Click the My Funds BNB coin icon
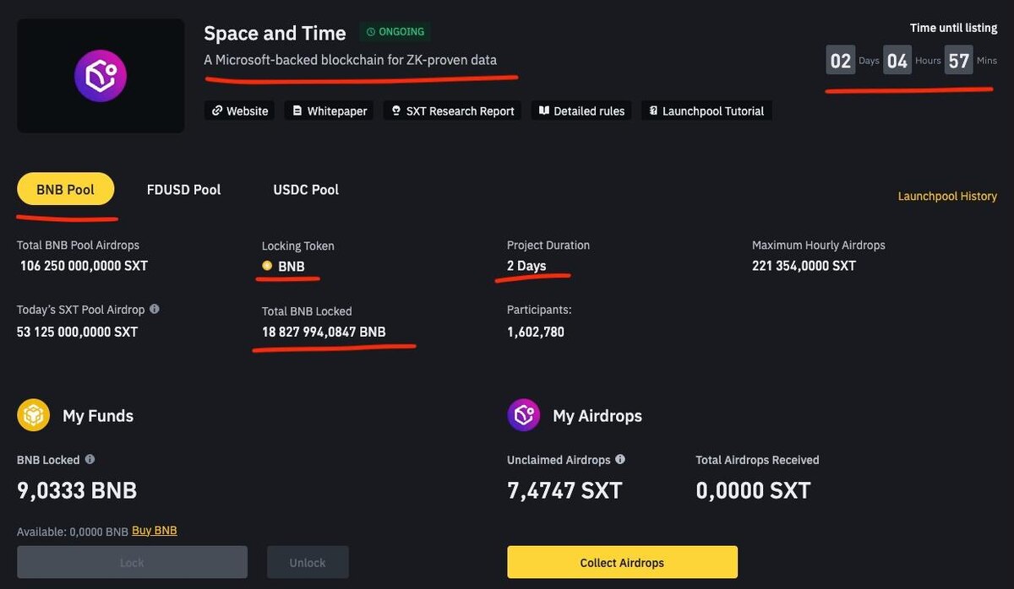This screenshot has height=589, width=1014. point(33,415)
